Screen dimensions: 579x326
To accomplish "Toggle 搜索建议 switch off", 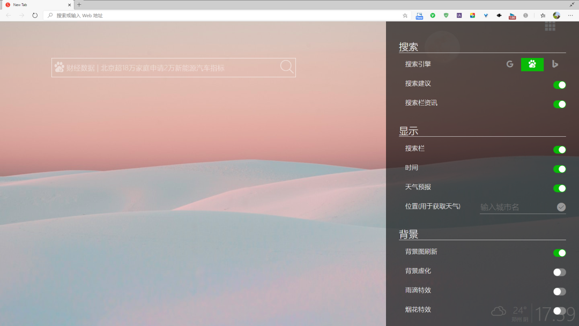I will 559,85.
